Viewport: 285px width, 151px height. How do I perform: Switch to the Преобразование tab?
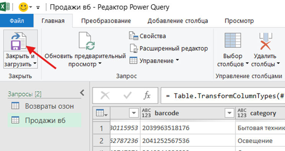(x=106, y=21)
